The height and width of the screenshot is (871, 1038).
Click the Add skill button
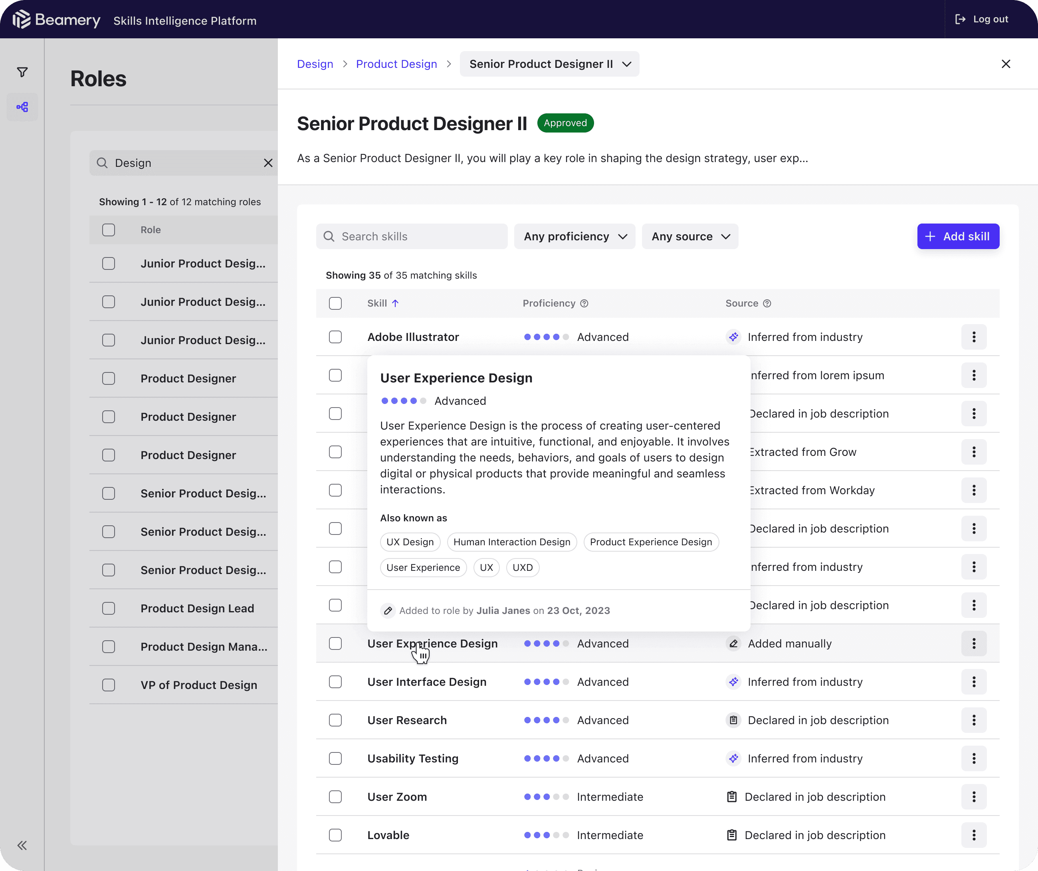(x=958, y=236)
